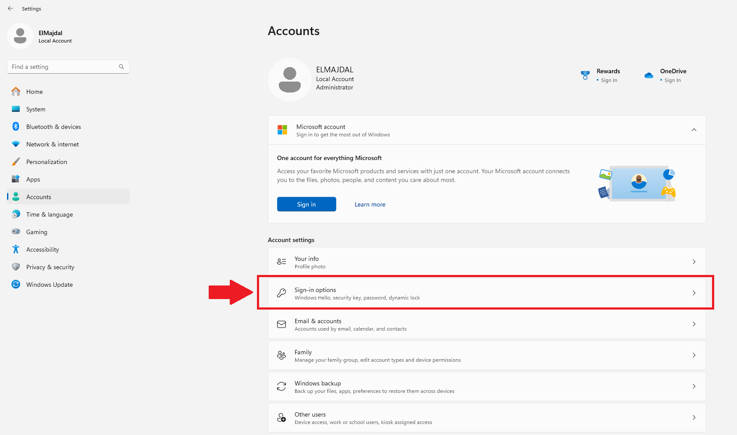
Task: Collapse the Microsoft account banner
Action: click(x=694, y=130)
